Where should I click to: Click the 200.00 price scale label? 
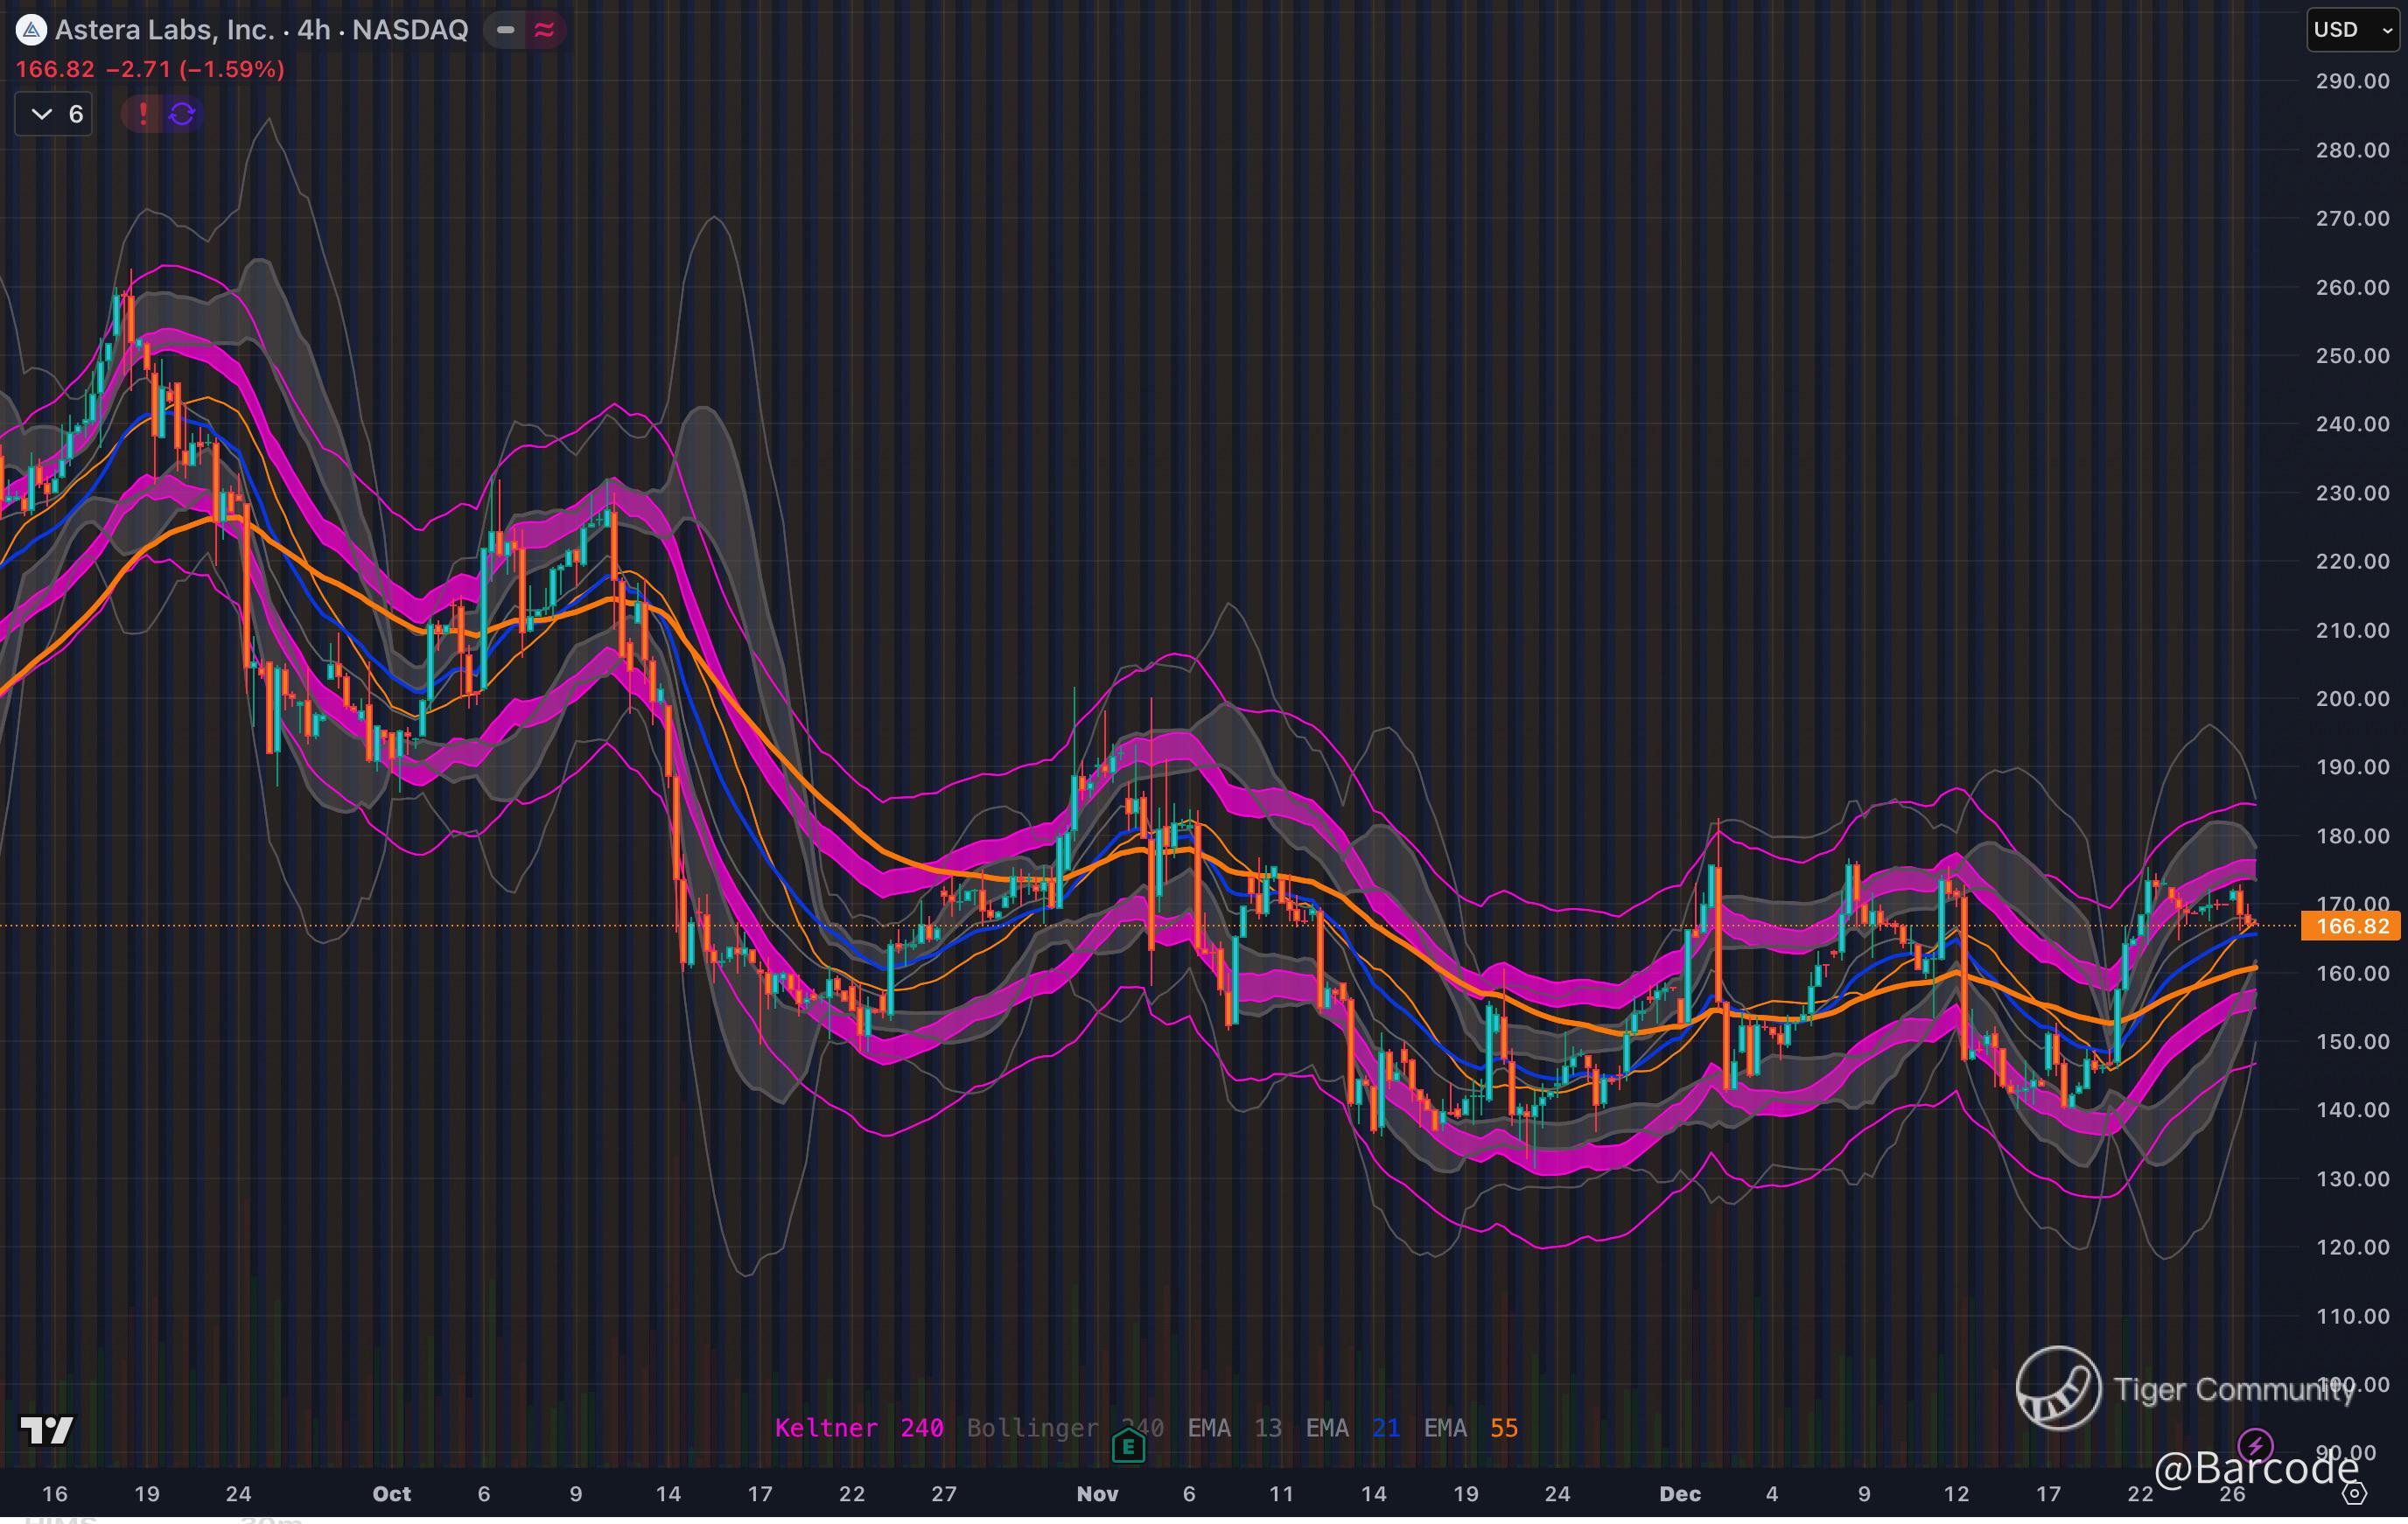click(x=2352, y=698)
